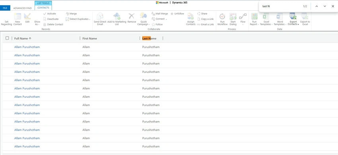Viewport: 338px width, 155px height.
Task: Click the Follow star button
Action: [157, 24]
